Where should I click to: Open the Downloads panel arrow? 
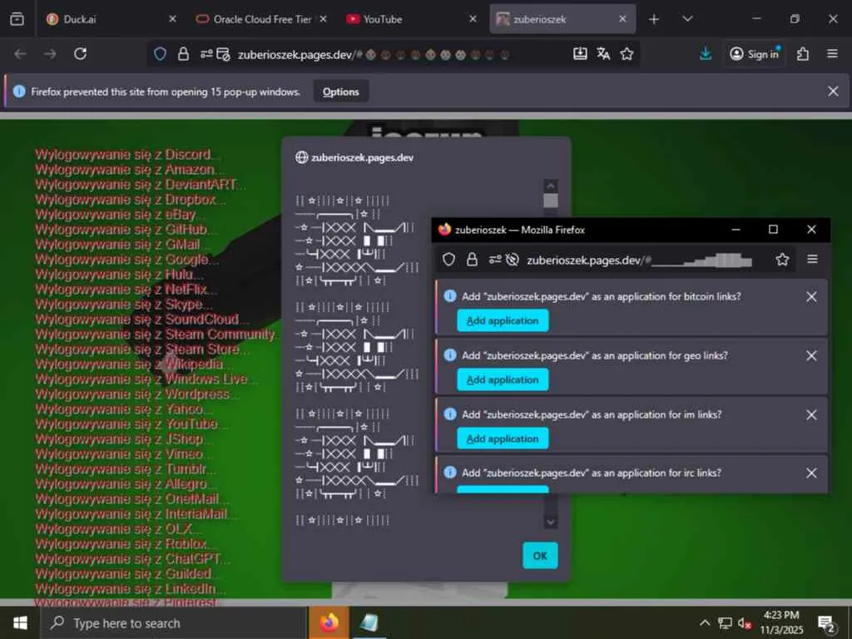pyautogui.click(x=706, y=54)
